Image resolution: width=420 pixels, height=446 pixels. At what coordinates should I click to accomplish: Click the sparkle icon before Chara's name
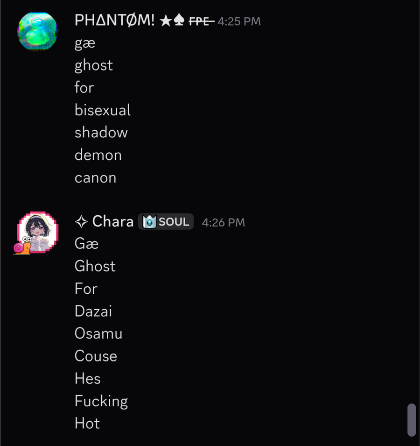click(x=81, y=222)
